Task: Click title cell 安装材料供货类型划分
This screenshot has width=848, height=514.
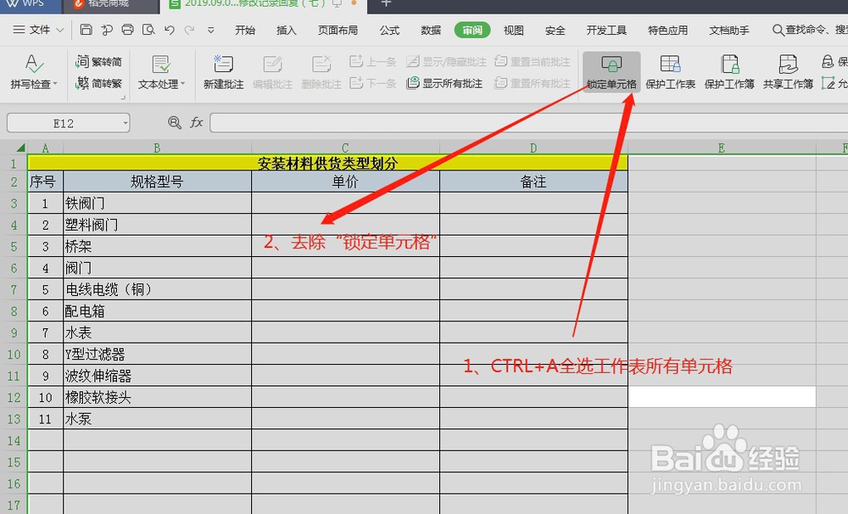Action: (327, 163)
